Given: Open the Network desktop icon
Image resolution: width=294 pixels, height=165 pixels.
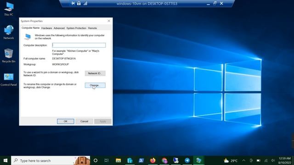Looking at the screenshot, I should (9, 32).
